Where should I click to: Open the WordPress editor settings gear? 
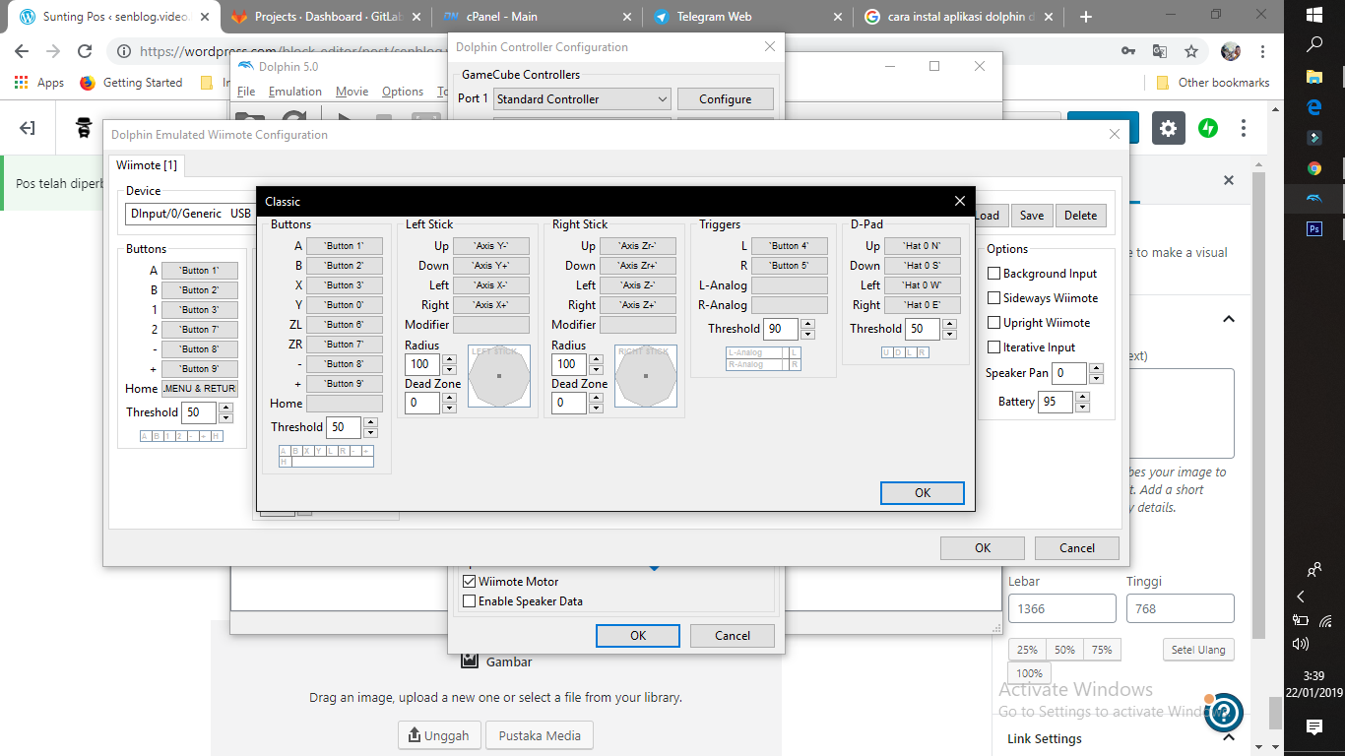[1169, 128]
